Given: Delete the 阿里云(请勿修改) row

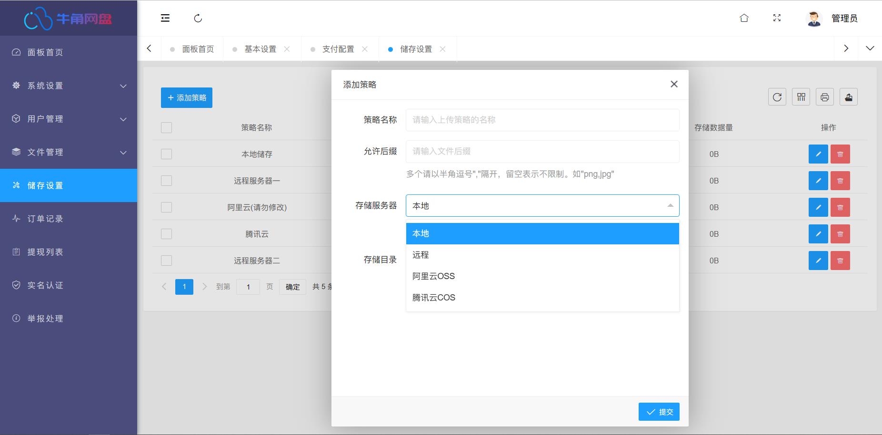Looking at the screenshot, I should (840, 207).
